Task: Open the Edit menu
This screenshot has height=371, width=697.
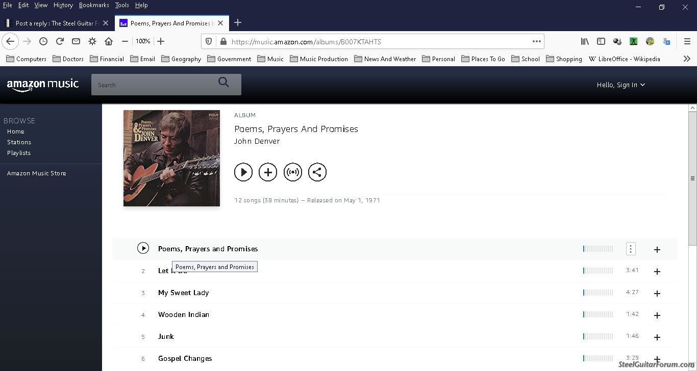Action: coord(23,5)
